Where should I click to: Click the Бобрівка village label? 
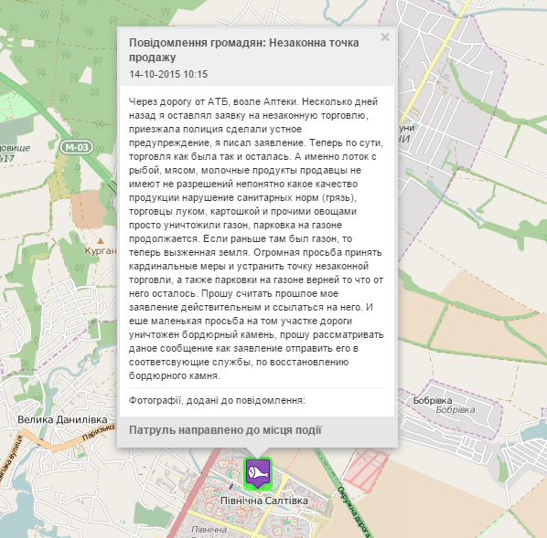433,401
